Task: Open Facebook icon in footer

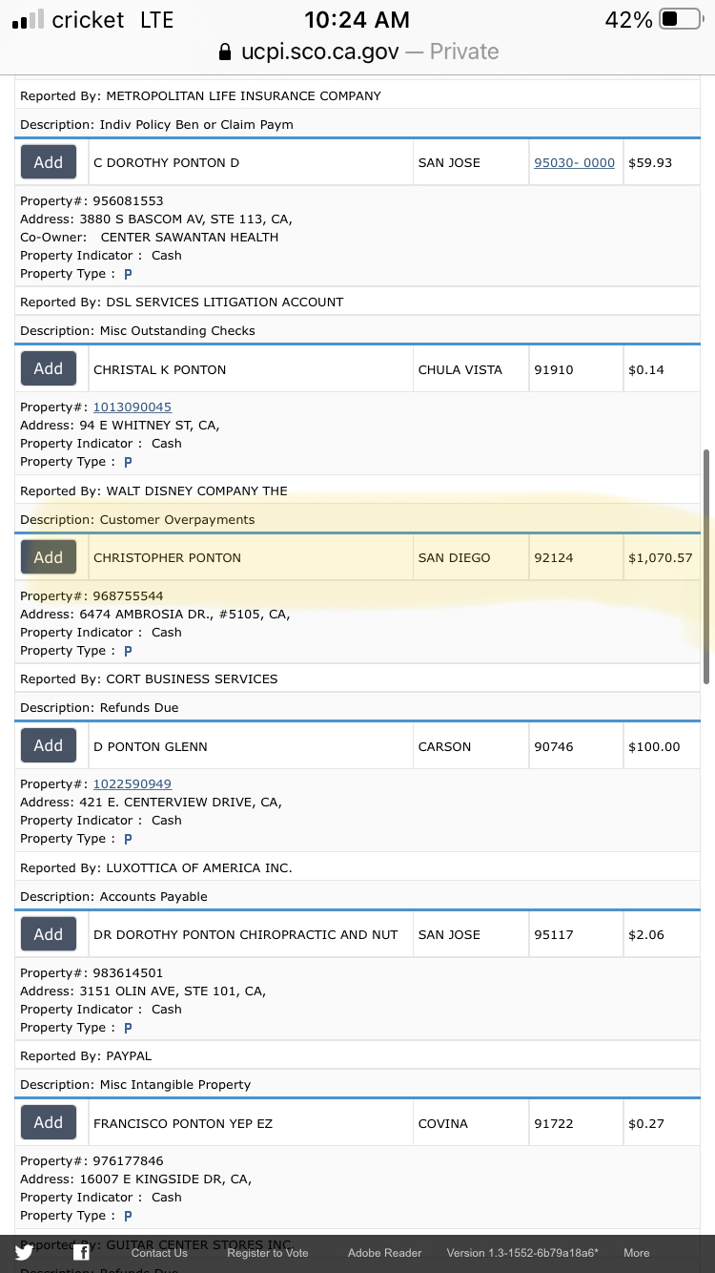Action: pos(82,1253)
